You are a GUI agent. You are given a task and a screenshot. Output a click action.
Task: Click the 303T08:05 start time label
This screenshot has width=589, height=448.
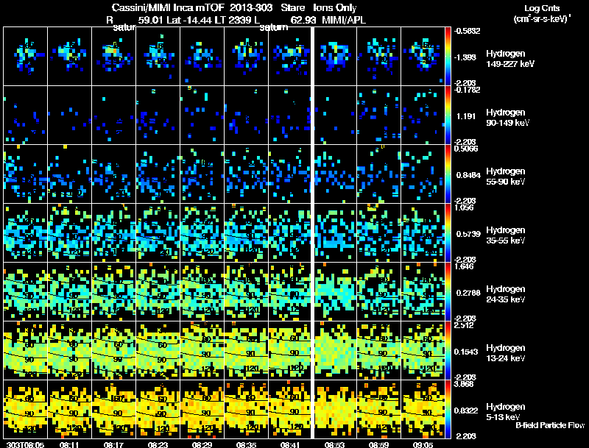(25, 445)
